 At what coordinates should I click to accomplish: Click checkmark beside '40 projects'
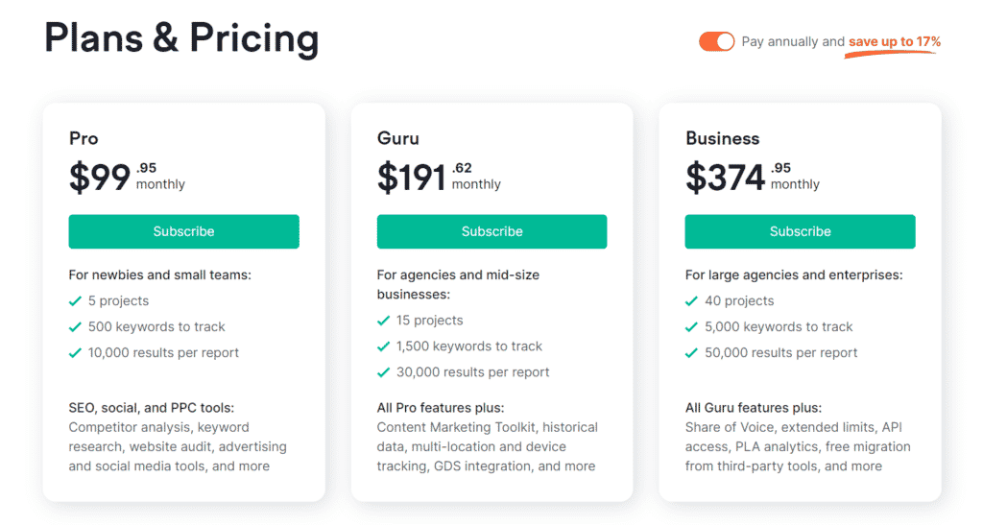[691, 301]
